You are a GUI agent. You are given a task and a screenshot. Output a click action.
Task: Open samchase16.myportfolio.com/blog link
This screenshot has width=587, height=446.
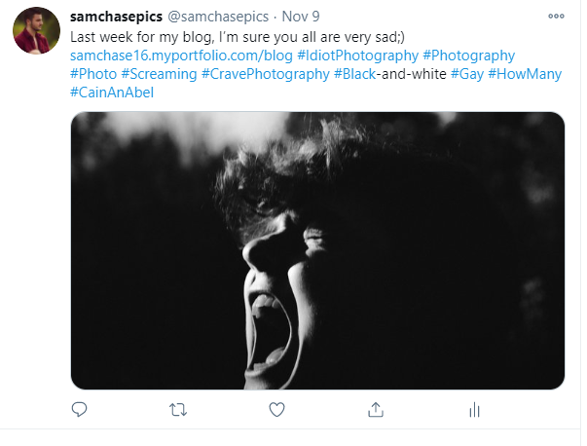tap(181, 56)
